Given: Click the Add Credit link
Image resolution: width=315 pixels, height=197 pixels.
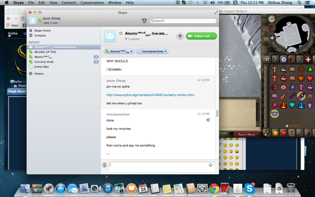Looking at the screenshot, I should click(51, 23).
